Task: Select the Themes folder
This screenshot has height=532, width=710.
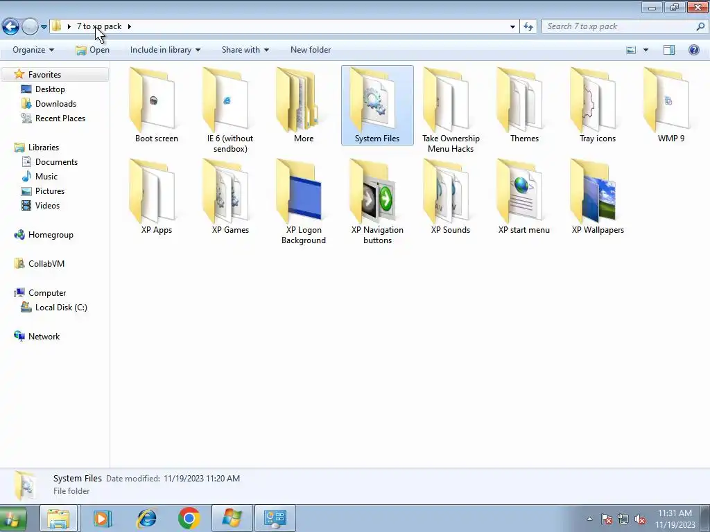Action: click(x=524, y=105)
